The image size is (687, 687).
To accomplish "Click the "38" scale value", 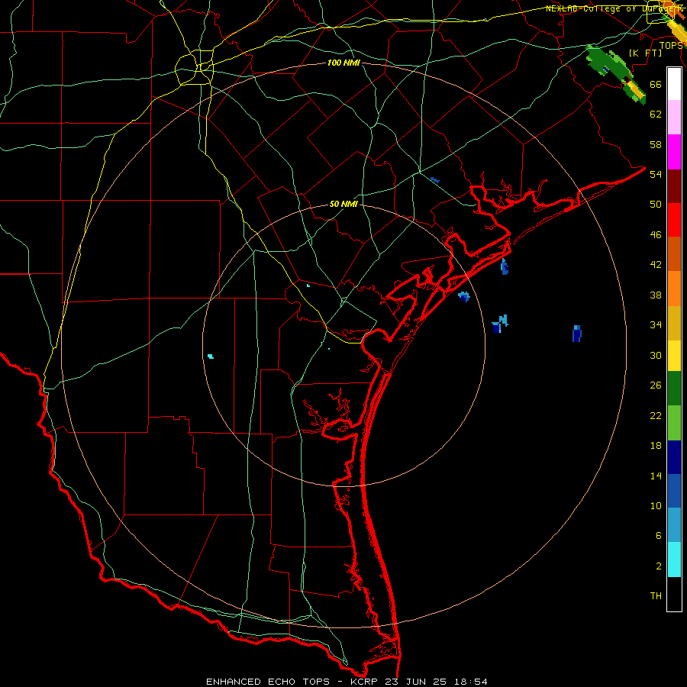I will [656, 295].
